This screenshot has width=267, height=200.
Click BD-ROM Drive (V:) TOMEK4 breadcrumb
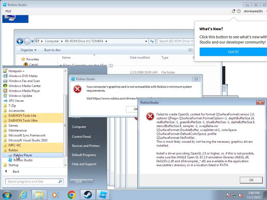pyautogui.click(x=84, y=41)
